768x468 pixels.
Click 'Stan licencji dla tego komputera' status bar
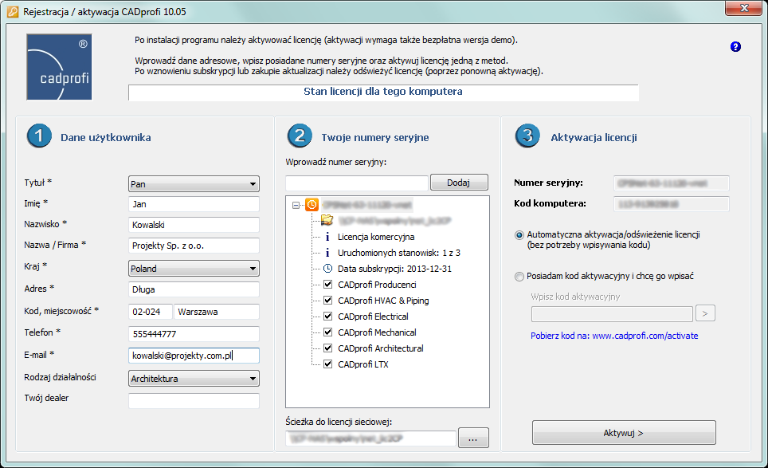[383, 92]
